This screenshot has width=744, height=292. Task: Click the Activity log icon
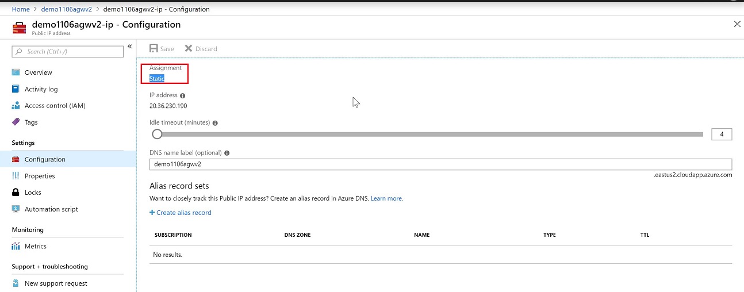point(16,89)
